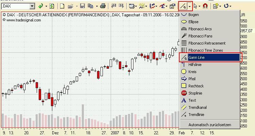Click the sigma formula icon
The height and width of the screenshot is (136, 255).
[162, 6]
